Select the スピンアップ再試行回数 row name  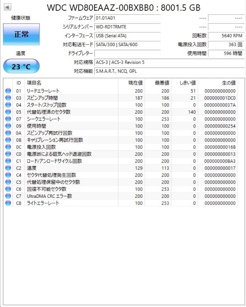pos(49,133)
